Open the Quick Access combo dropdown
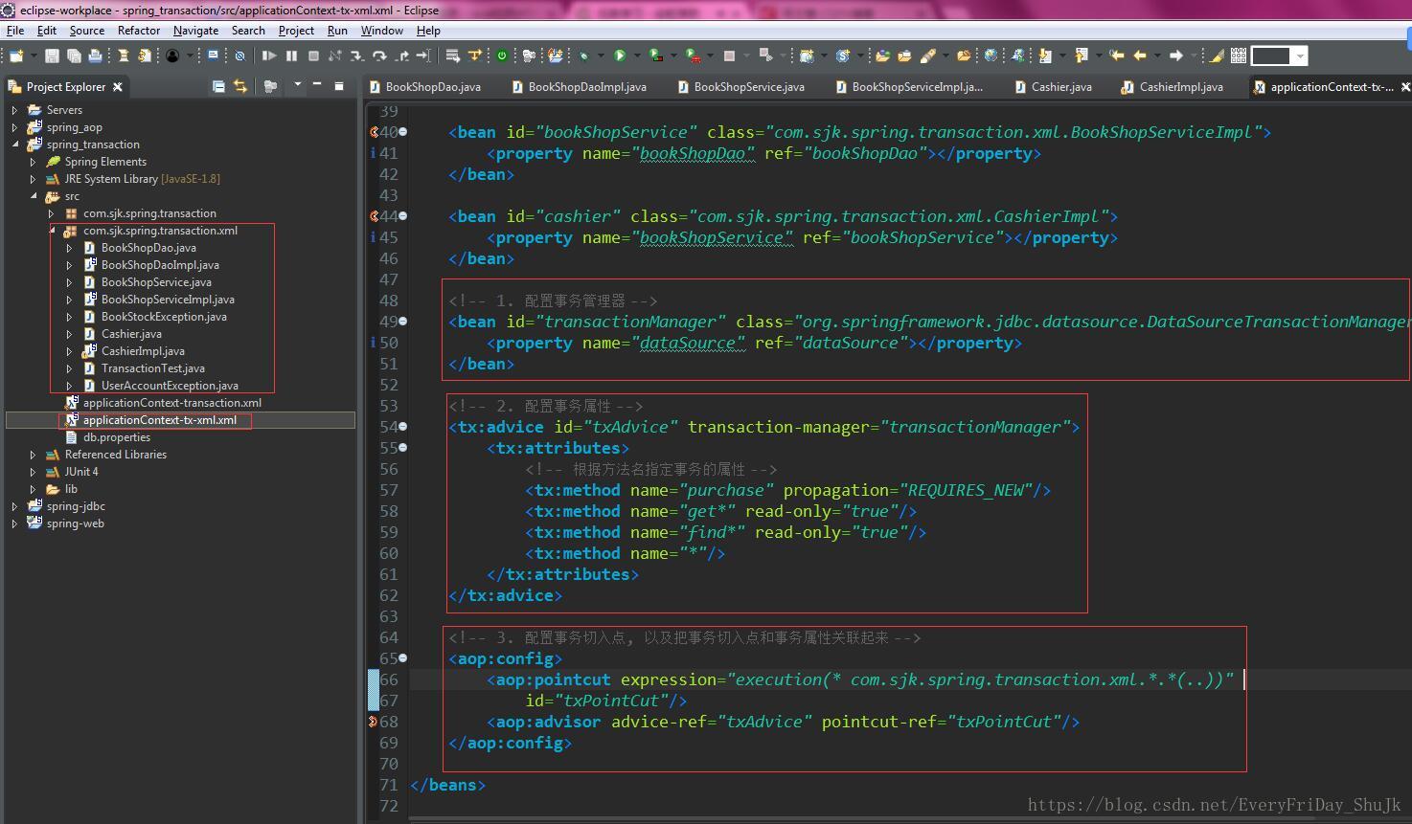Image resolution: width=1412 pixels, height=824 pixels. 1300,56
